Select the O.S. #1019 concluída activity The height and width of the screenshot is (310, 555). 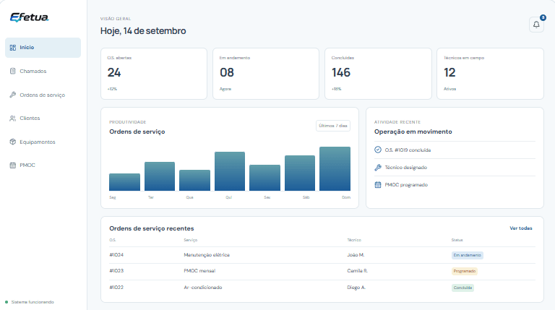(x=455, y=150)
